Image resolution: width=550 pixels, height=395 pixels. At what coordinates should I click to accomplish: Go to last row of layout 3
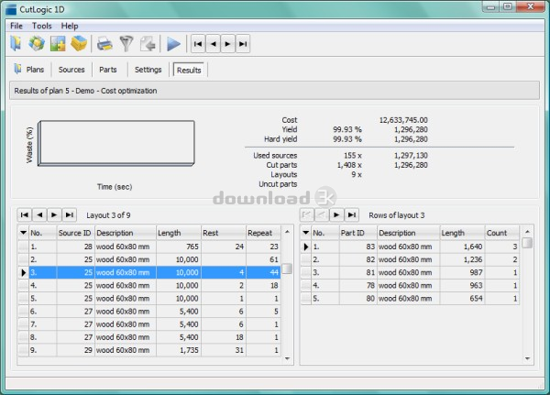point(352,214)
